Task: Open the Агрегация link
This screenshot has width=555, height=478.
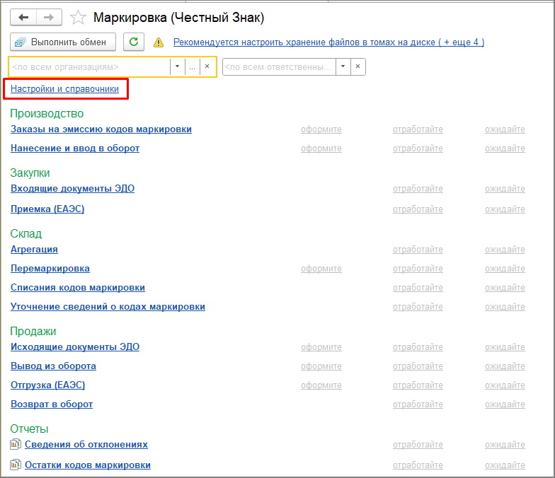Action: coord(34,249)
